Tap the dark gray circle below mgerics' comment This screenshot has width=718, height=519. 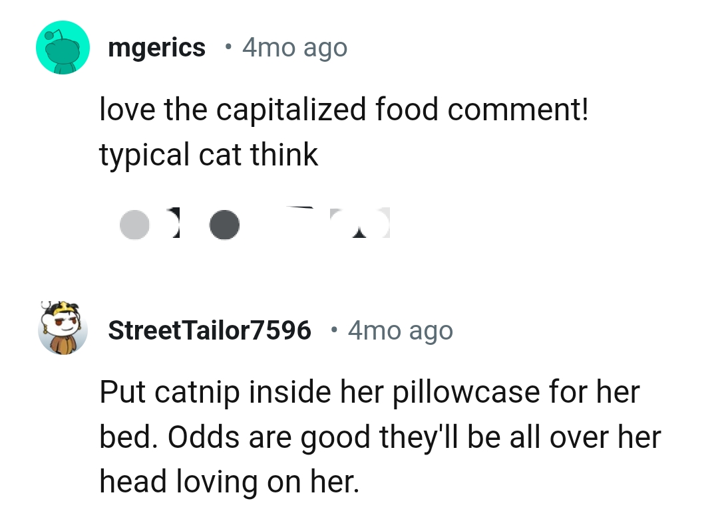click(x=225, y=224)
